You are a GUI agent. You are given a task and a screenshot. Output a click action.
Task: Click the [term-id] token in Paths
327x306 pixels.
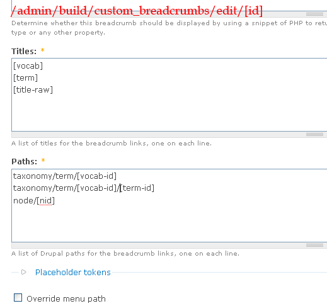(137, 188)
